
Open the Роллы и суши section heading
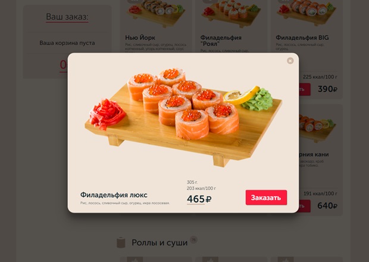160,242
